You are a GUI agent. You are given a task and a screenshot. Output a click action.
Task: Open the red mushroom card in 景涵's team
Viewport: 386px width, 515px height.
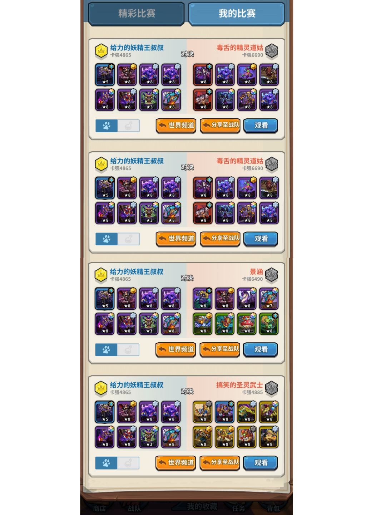click(x=246, y=324)
